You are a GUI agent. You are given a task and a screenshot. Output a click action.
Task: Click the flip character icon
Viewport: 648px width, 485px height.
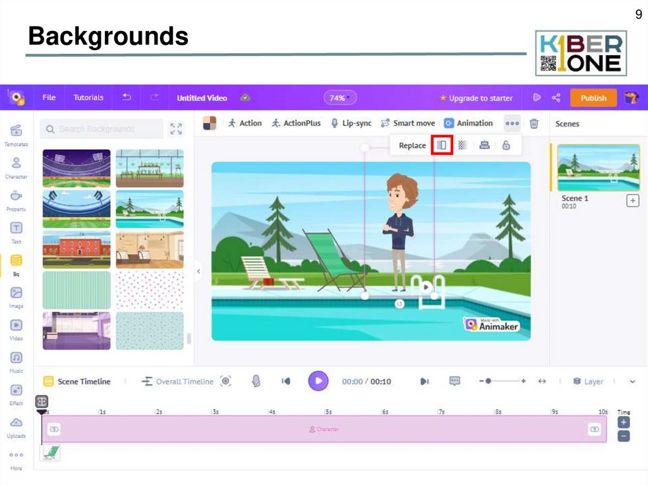click(x=441, y=145)
